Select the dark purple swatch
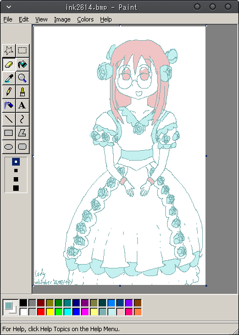Screen dimensions: 239x335 (85, 303)
